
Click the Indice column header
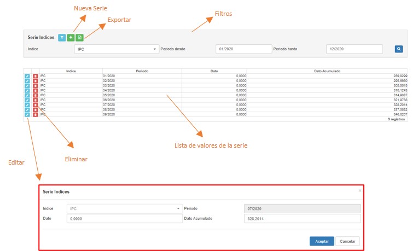click(71, 71)
